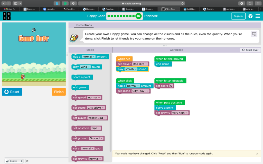Toggle the Safari sidebar
This screenshot has height=164, width=263.
(x=16, y=3)
